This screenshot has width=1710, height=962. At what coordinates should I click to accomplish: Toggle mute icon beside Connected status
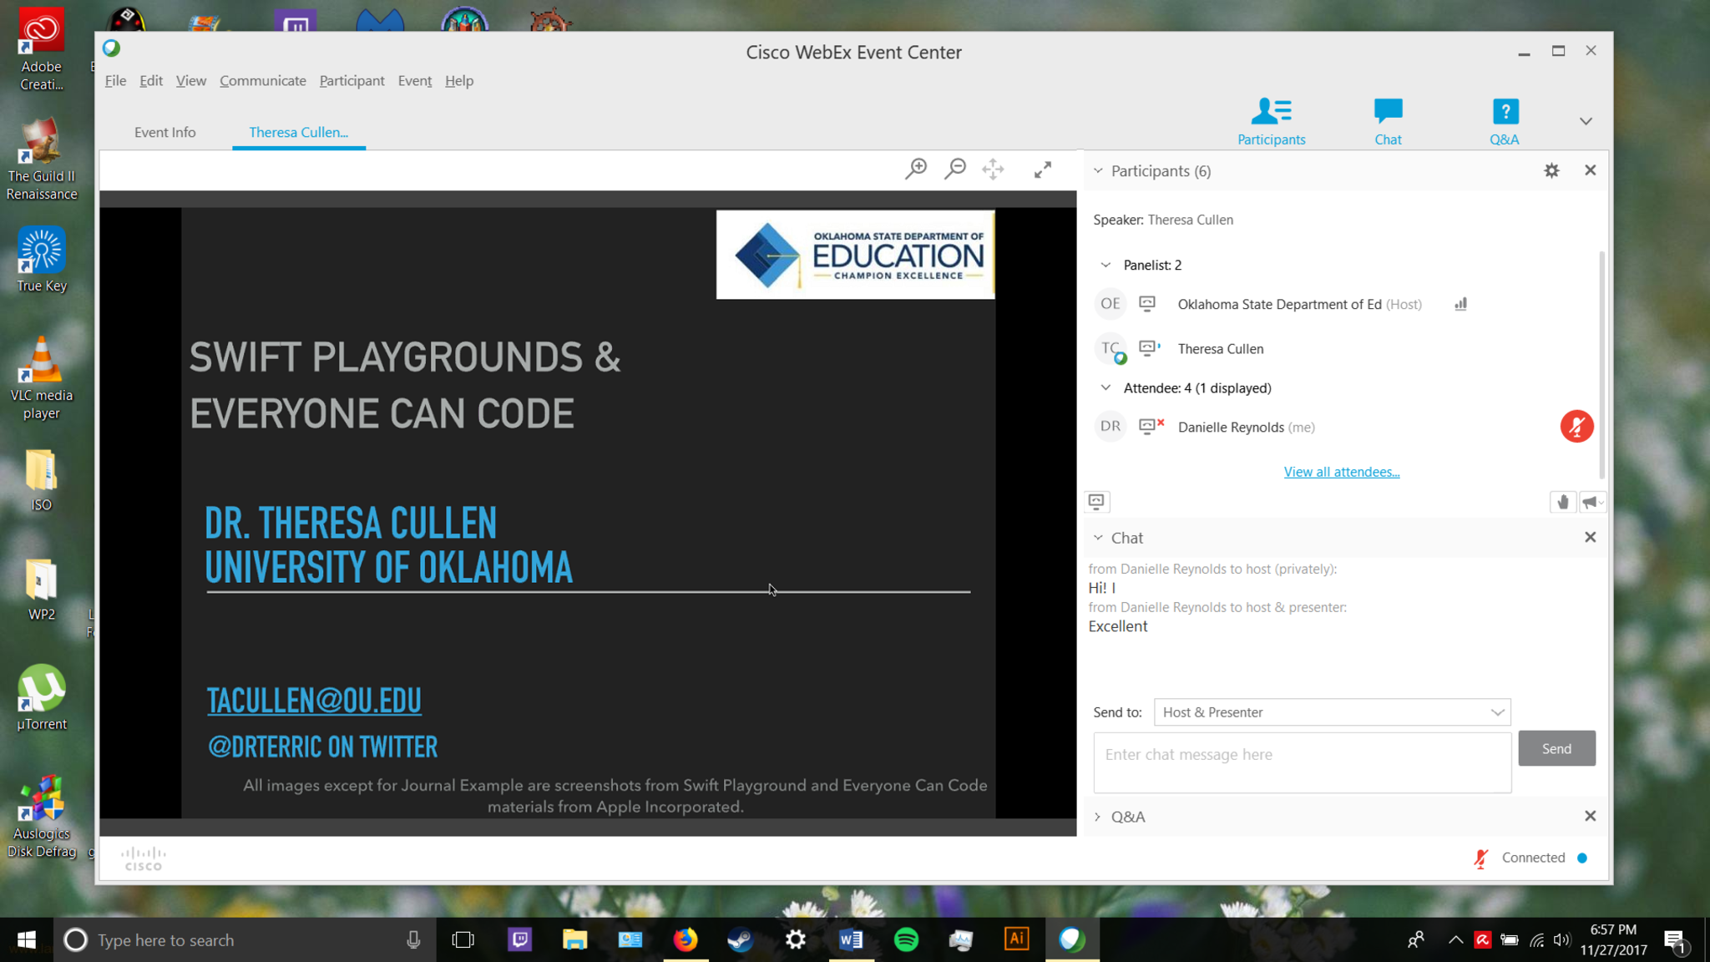(x=1480, y=858)
